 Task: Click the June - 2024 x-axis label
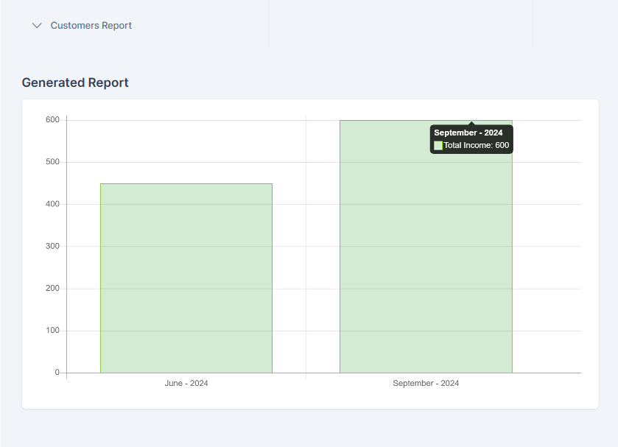click(186, 383)
